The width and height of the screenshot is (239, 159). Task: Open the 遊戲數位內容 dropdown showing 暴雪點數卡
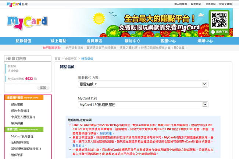pyautogui.click(x=143, y=84)
